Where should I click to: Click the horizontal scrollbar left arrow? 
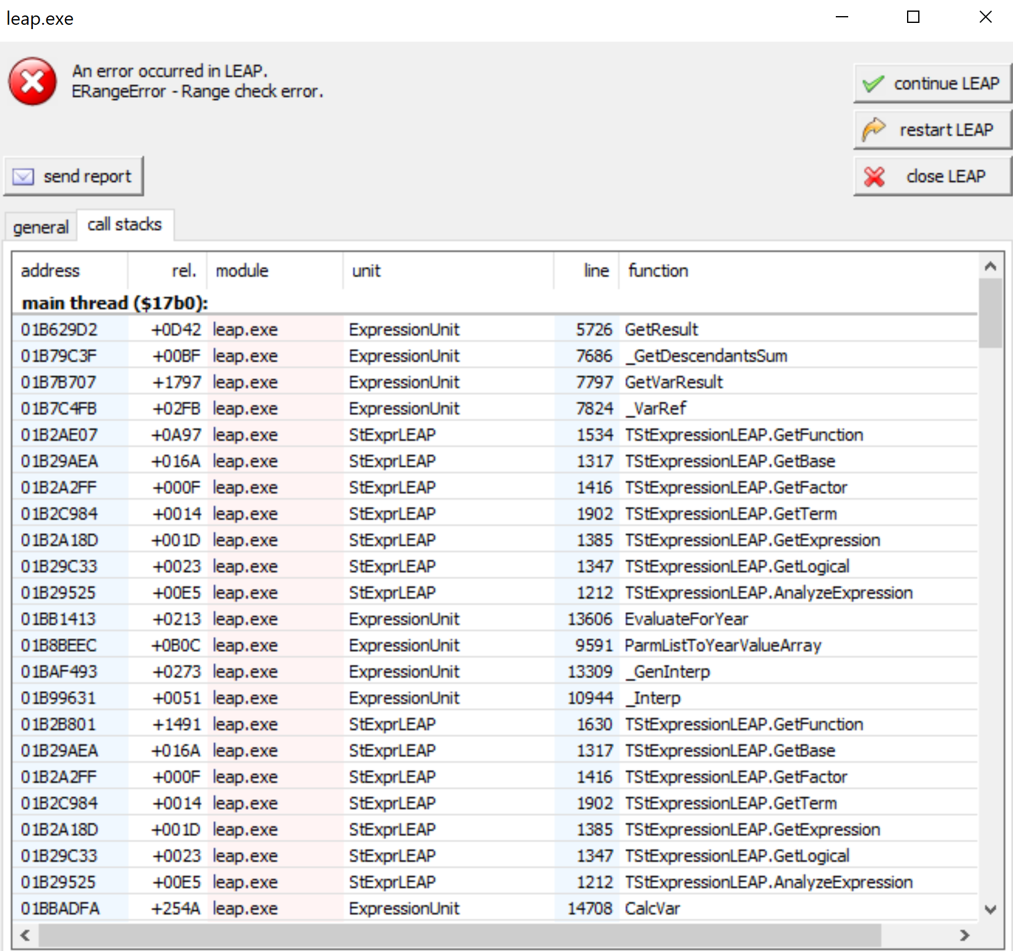(25, 935)
